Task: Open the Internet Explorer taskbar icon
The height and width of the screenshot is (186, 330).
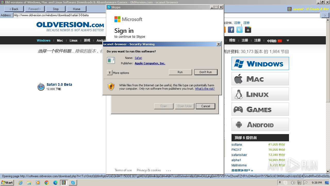Action: (x=20, y=183)
